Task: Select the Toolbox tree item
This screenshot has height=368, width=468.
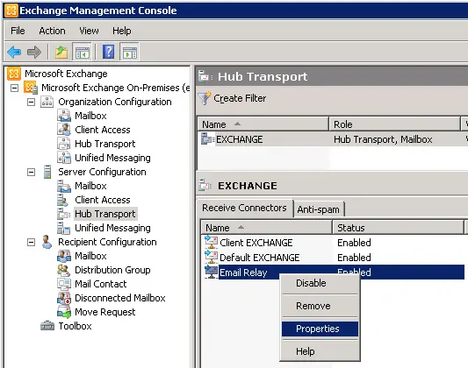Action: (x=75, y=326)
